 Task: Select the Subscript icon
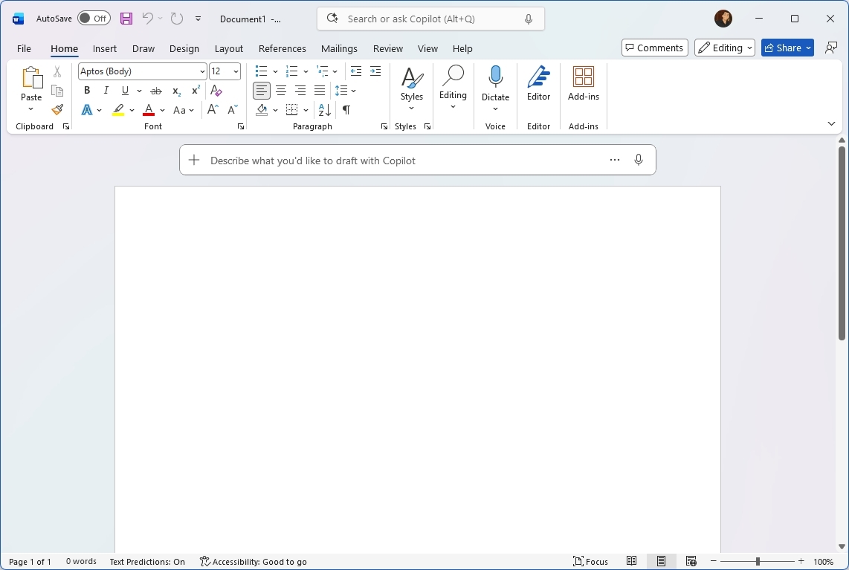click(x=175, y=90)
